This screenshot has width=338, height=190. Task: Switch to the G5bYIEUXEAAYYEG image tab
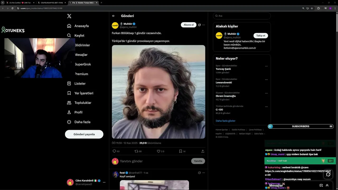52,3
